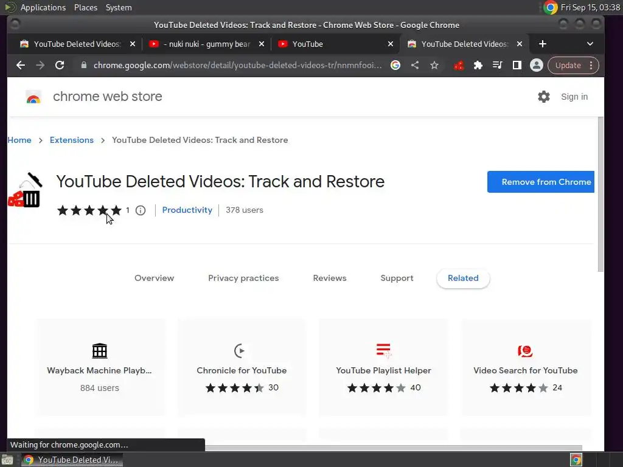This screenshot has width=623, height=467.
Task: Click Remove from Chrome button
Action: point(541,182)
